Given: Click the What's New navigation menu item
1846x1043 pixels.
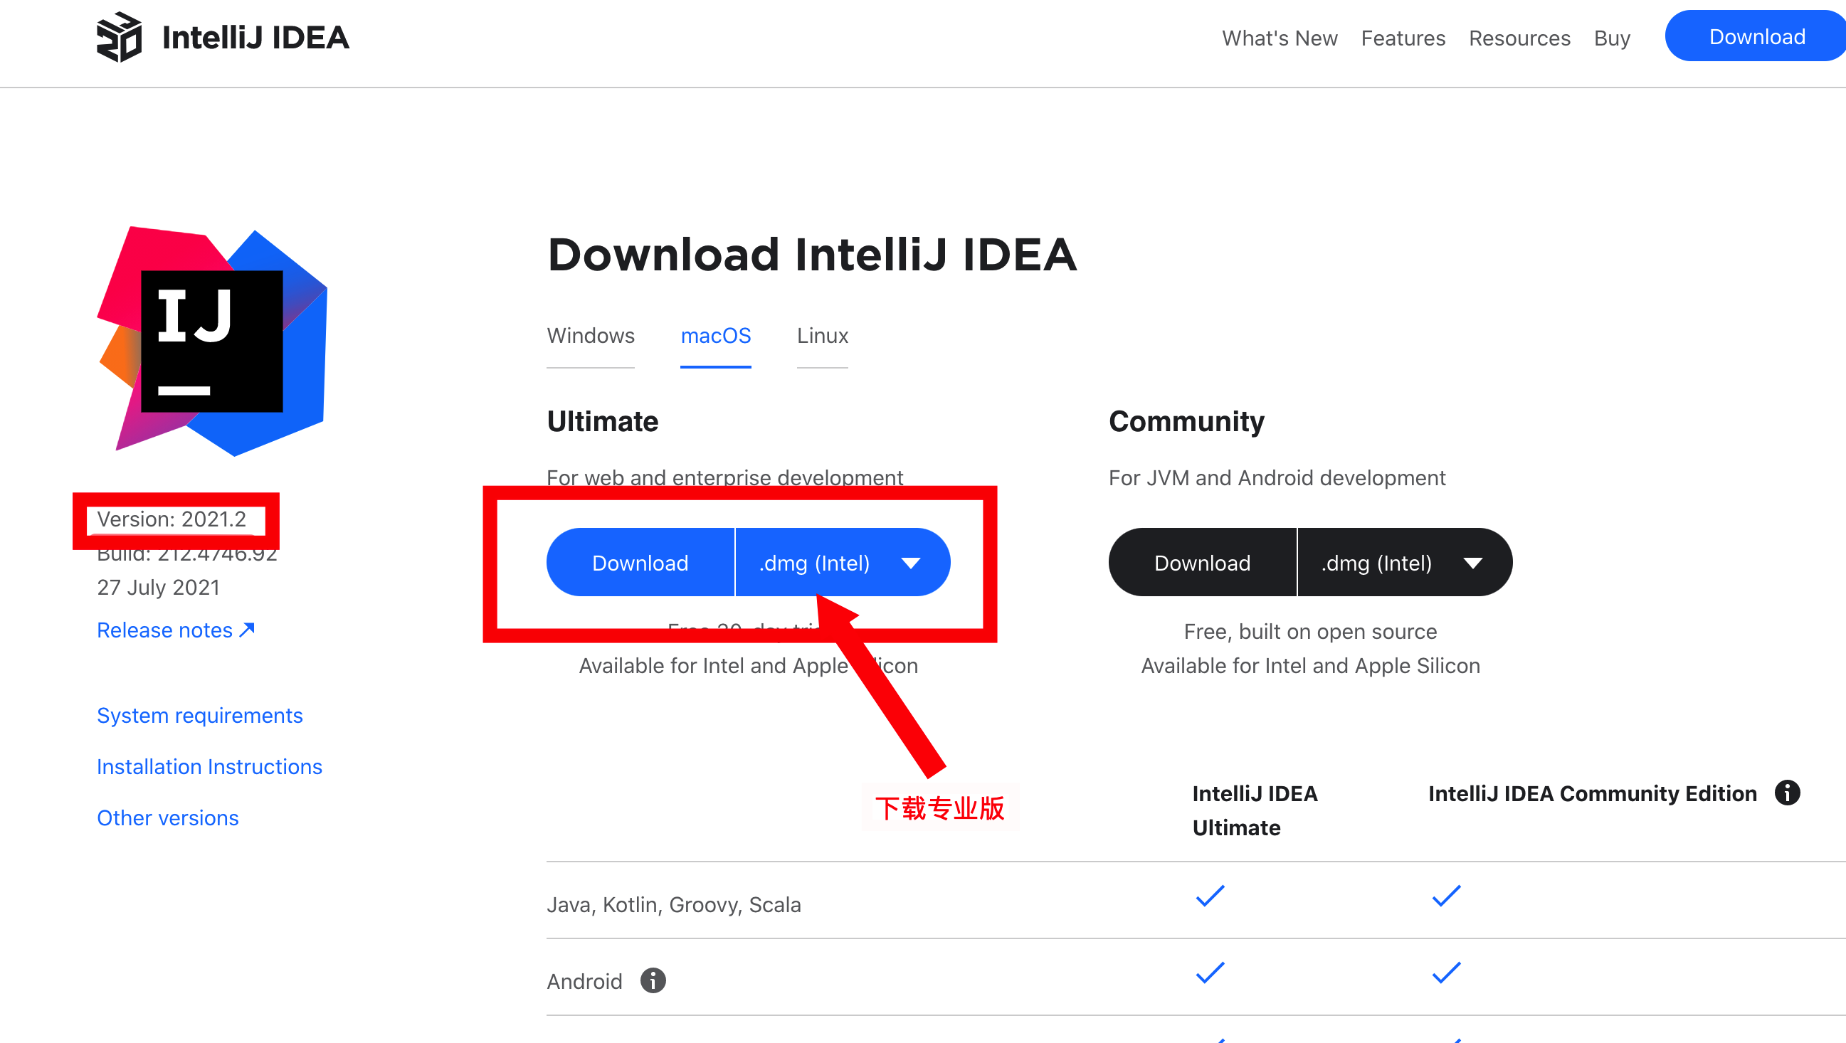Looking at the screenshot, I should [1280, 38].
